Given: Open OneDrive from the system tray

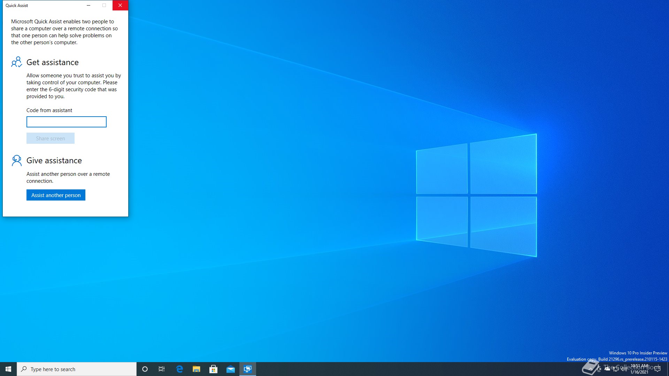Looking at the screenshot, I should 607,369.
